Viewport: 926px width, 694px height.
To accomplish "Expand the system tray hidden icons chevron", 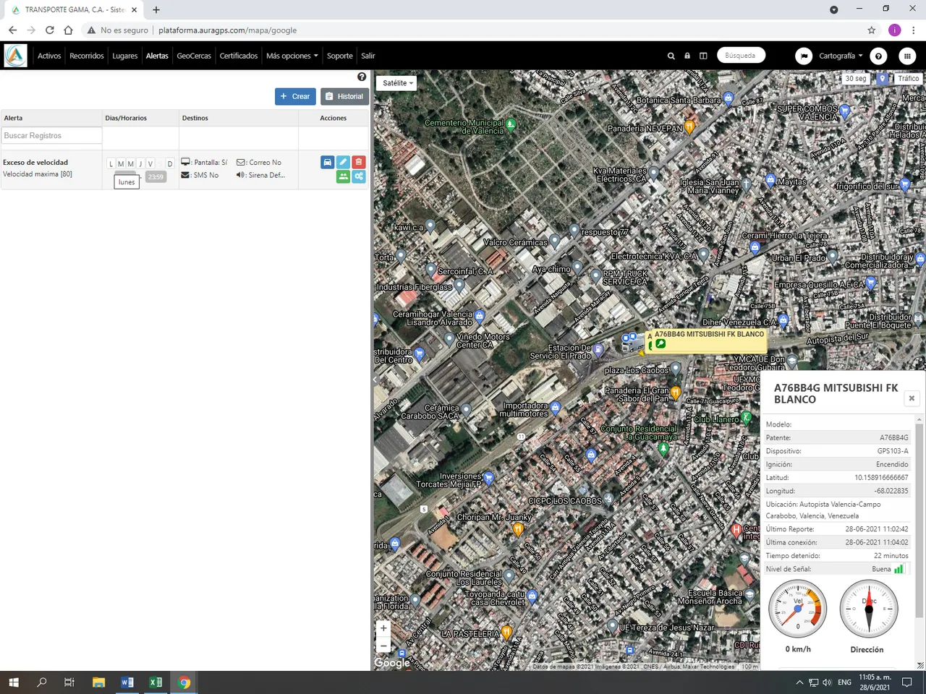I will coord(799,682).
